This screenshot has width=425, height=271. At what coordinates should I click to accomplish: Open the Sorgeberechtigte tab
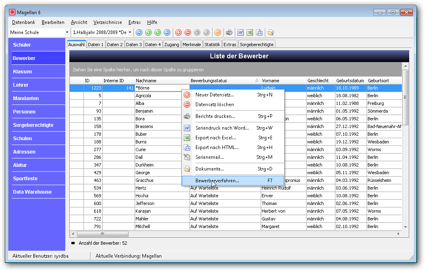click(x=256, y=45)
